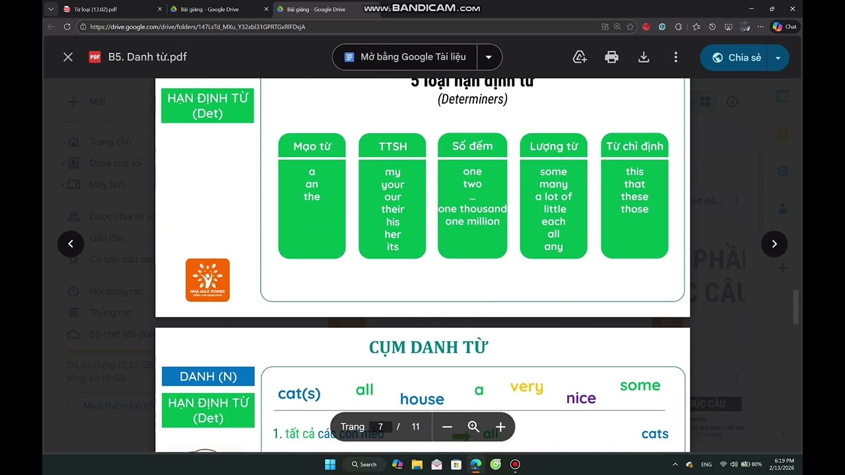Open the red extension icon
Image resolution: width=845 pixels, height=475 pixels.
(x=646, y=27)
